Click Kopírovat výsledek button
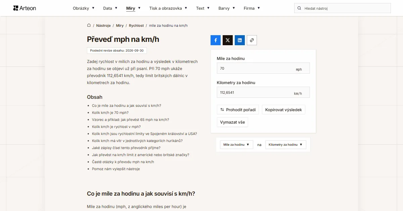Screen dimensions: 403x211 click(283, 110)
